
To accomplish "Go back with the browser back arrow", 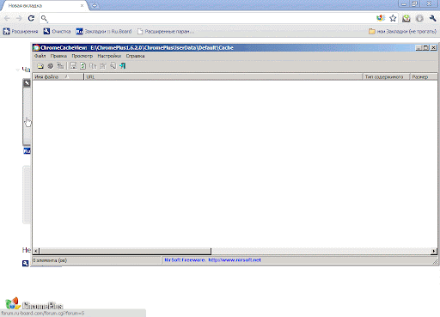I will (x=7, y=18).
